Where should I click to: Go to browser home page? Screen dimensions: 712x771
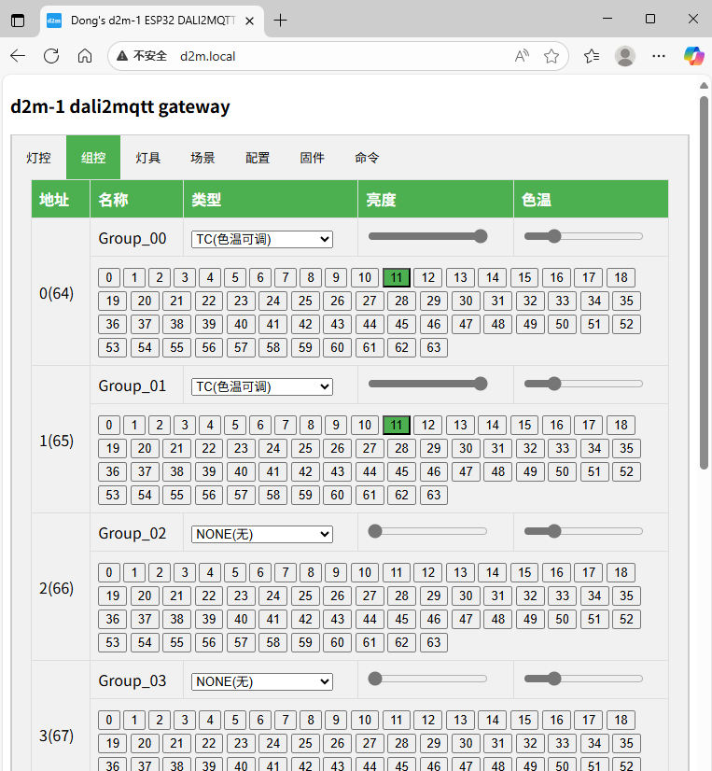click(x=85, y=56)
